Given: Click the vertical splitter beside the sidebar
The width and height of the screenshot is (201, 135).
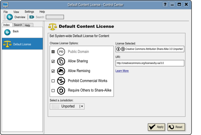Looking at the screenshot, I should tap(44, 78).
